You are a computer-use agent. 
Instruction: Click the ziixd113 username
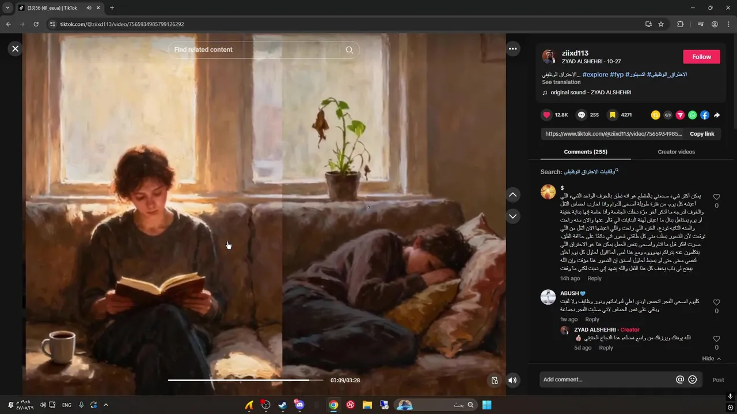[575, 53]
